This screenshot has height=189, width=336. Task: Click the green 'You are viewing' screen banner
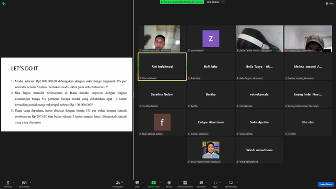point(182,2)
